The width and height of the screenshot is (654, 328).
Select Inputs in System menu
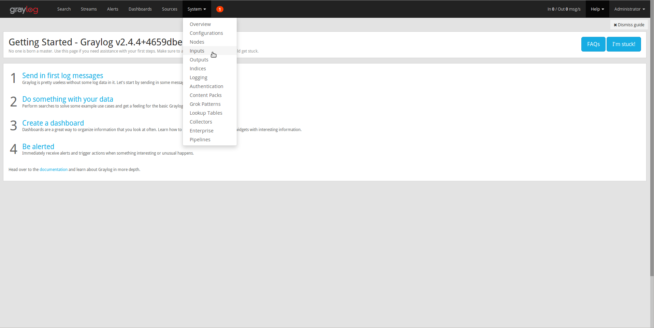pyautogui.click(x=210, y=51)
